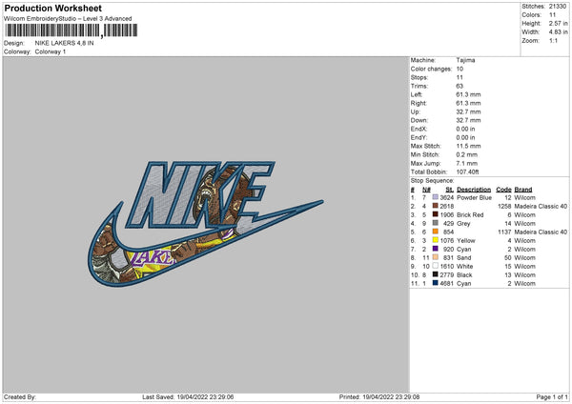The height and width of the screenshot is (404, 572).
Task: Click code 1258 in the stop sequence
Action: coord(504,207)
